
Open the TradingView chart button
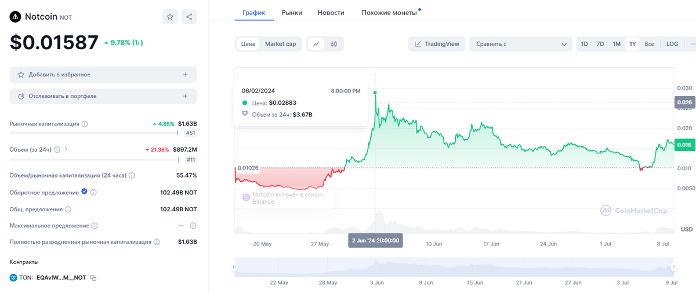tap(437, 44)
